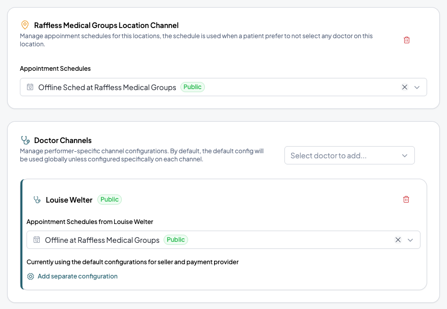Click the Doctor Channels stethoscope icon
447x309 pixels.
[x=25, y=140]
